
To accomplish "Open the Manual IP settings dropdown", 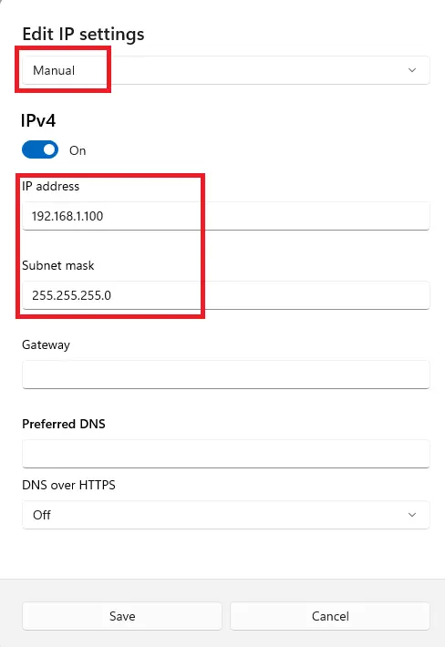I will point(226,70).
